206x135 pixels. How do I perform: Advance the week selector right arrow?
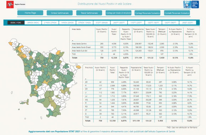coord(198,23)
